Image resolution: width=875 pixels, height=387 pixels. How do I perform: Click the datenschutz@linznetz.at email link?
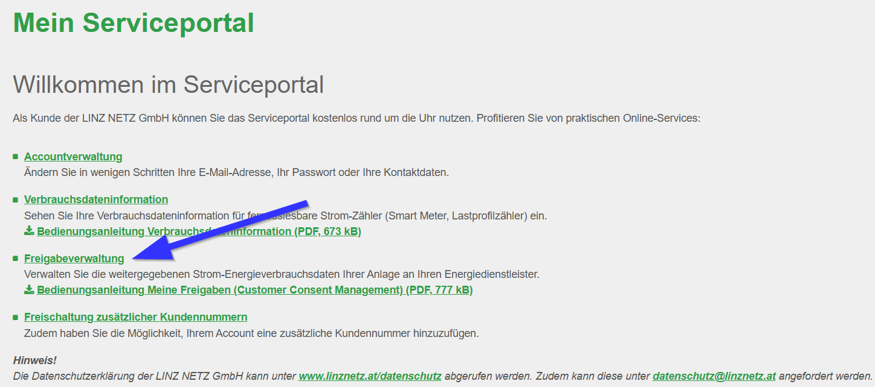click(x=714, y=376)
